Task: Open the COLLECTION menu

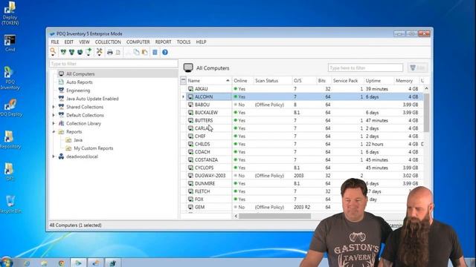Action: pos(108,42)
